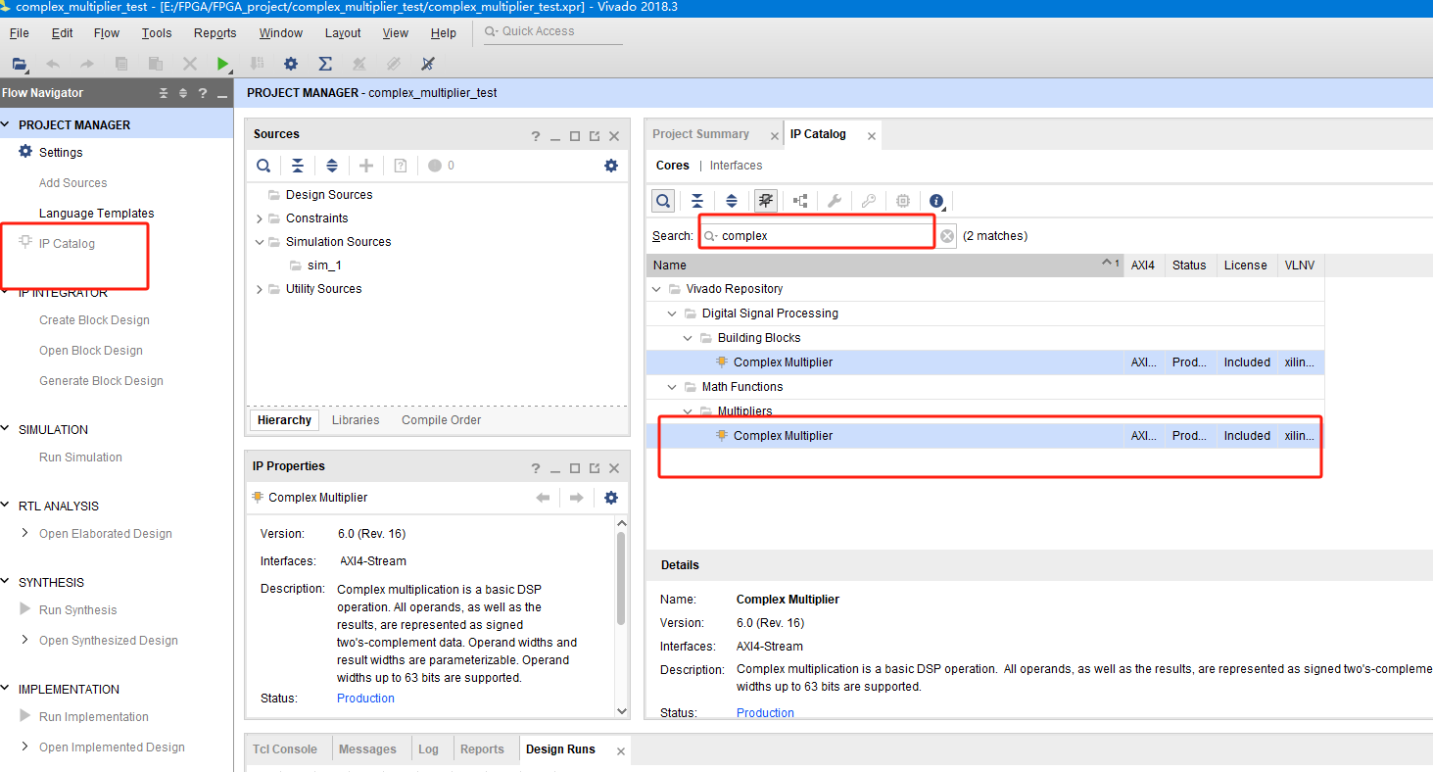Image resolution: width=1433 pixels, height=772 pixels.
Task: Toggle IP Catalog search magnifier icon
Action: 663,201
